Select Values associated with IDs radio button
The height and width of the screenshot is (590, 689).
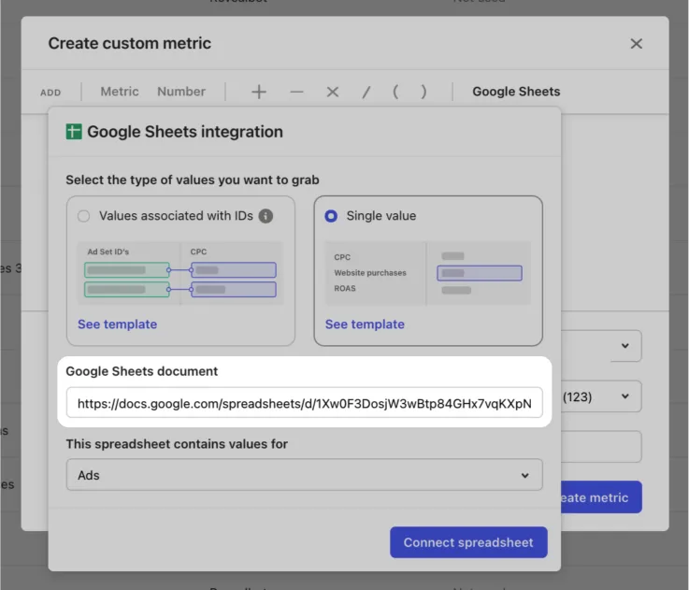click(x=83, y=216)
